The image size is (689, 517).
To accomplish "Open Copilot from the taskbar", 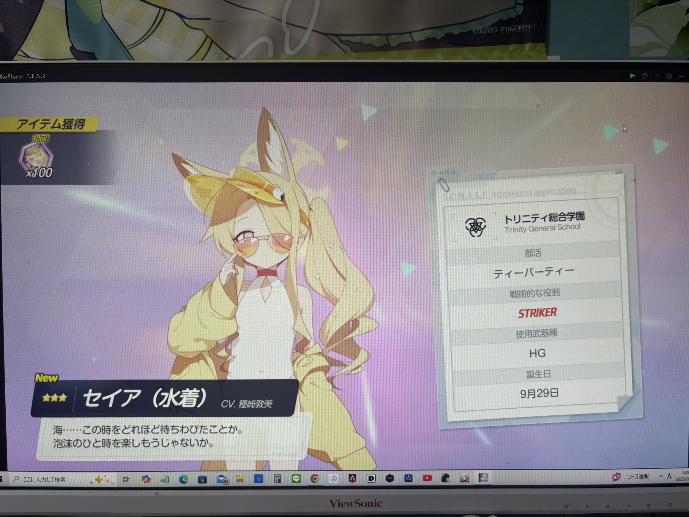I will click(146, 479).
